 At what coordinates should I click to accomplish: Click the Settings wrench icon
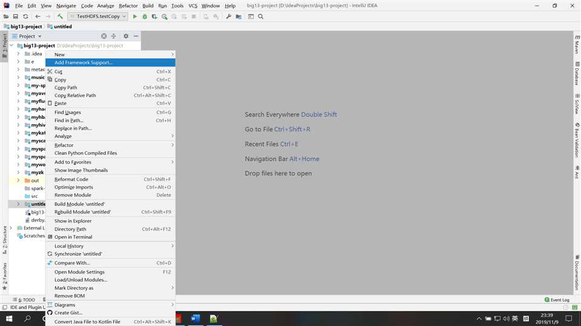[229, 16]
